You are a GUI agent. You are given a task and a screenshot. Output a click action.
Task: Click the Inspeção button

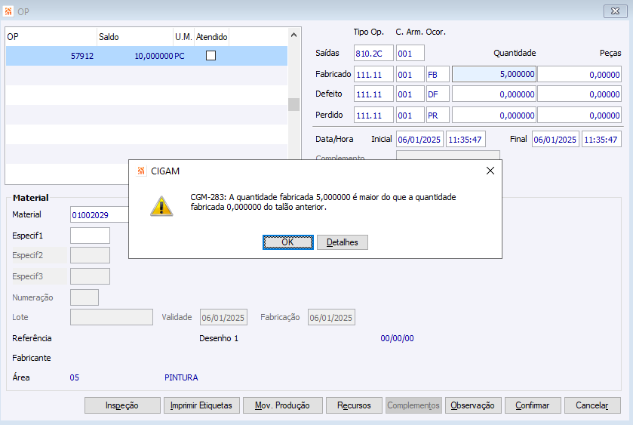122,405
